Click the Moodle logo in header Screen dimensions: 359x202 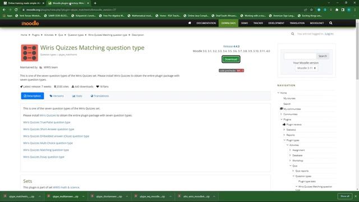click(x=30, y=23)
